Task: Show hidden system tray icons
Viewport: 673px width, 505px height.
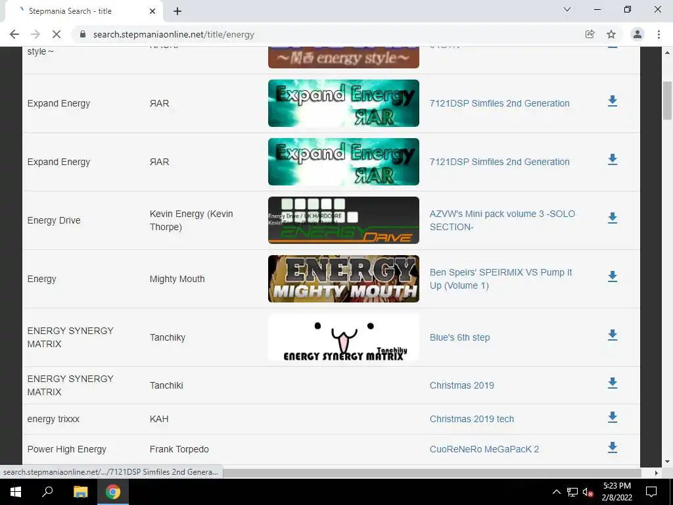Action: click(556, 492)
